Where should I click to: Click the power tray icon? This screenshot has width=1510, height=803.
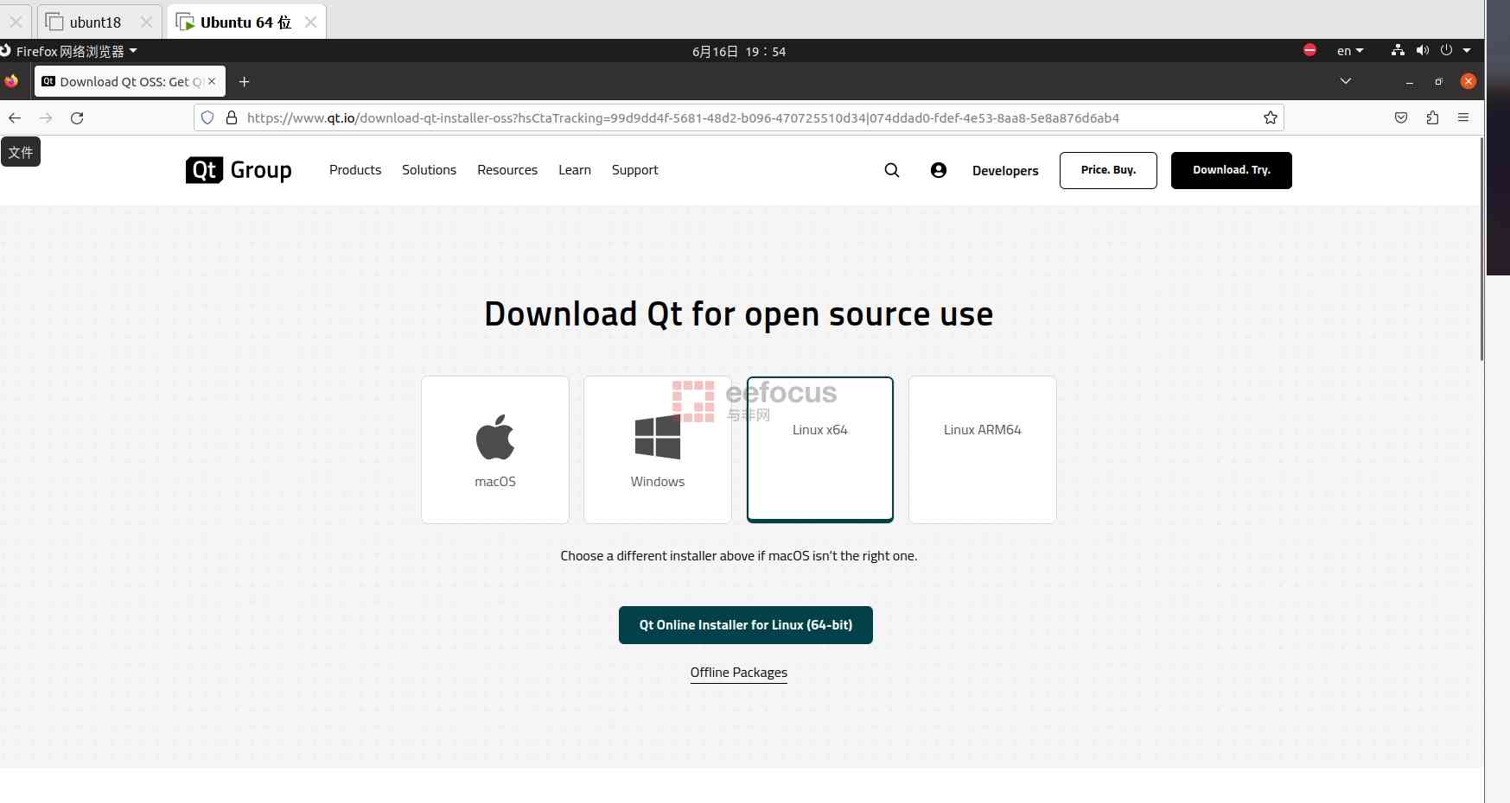[x=1446, y=50]
